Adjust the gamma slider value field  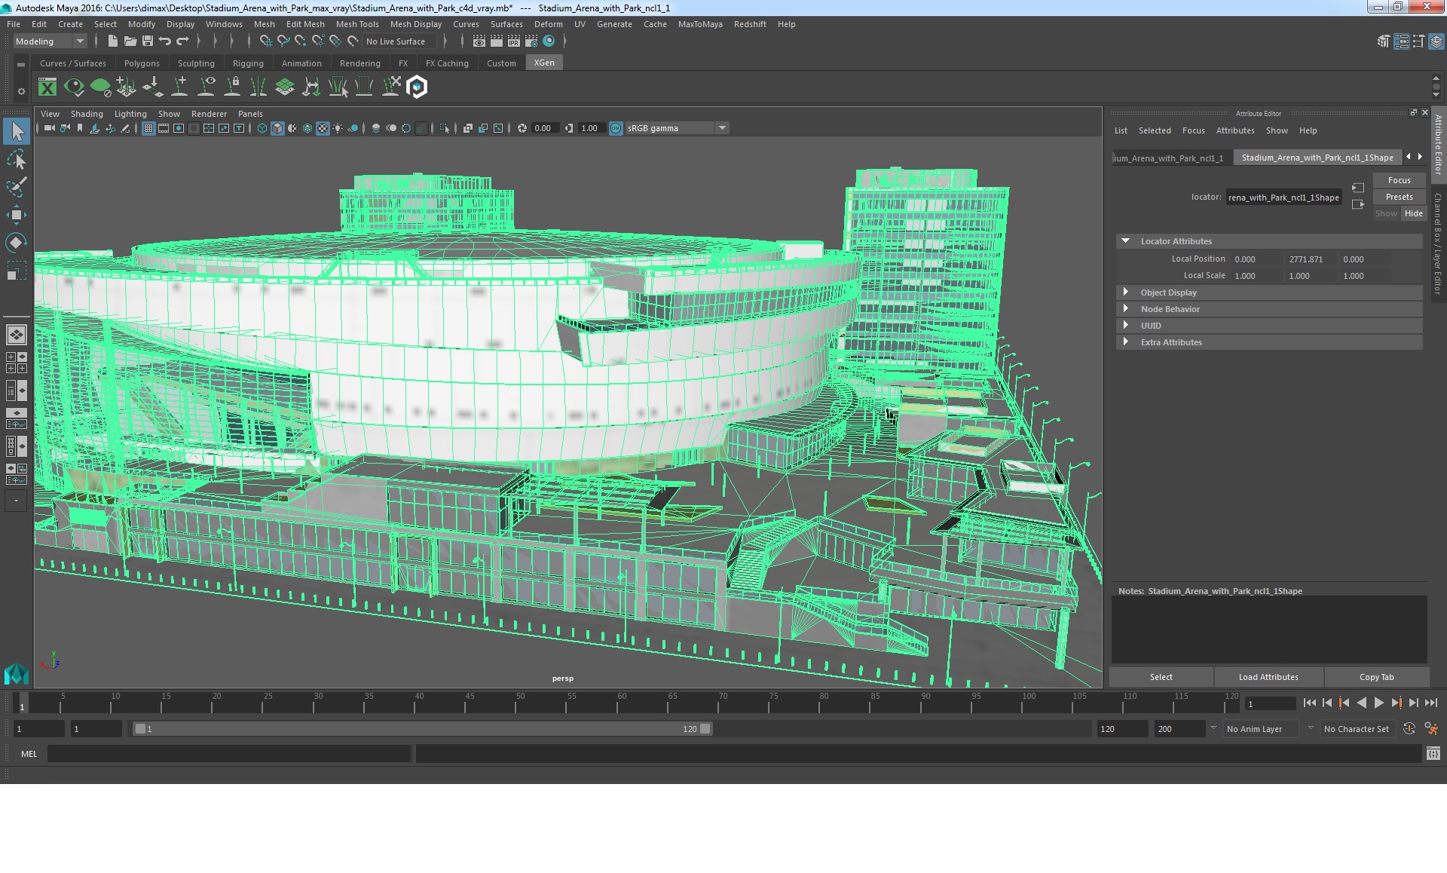point(589,127)
